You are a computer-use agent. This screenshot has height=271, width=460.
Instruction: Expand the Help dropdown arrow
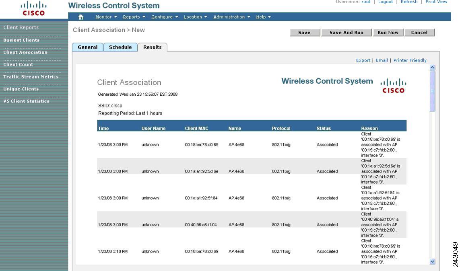[x=269, y=17]
